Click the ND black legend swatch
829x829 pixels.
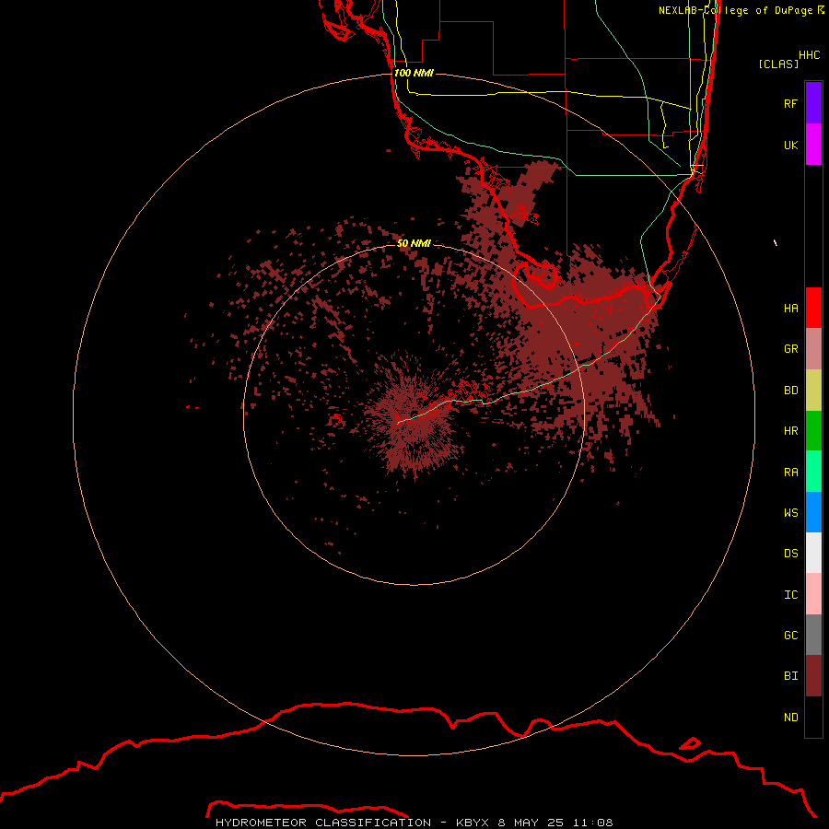pos(813,717)
